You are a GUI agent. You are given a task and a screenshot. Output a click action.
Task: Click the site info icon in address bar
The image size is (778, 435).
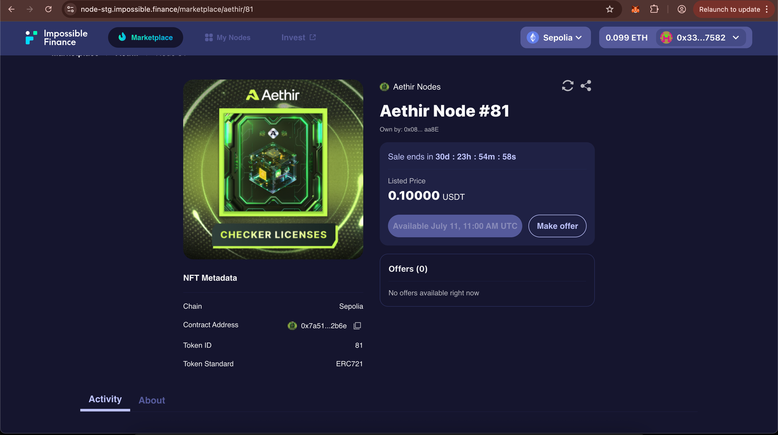coord(70,9)
